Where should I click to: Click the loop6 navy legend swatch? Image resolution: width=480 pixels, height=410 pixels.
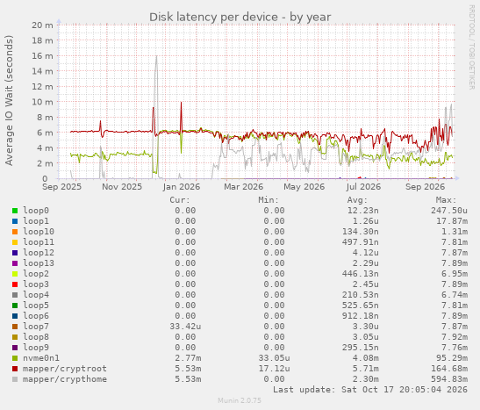coord(15,316)
